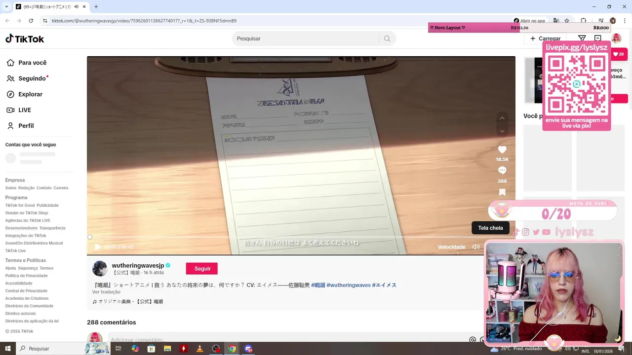Open a new browser tab

(96, 7)
